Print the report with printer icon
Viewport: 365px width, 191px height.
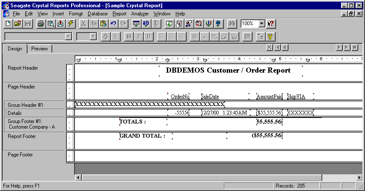pos(41,24)
